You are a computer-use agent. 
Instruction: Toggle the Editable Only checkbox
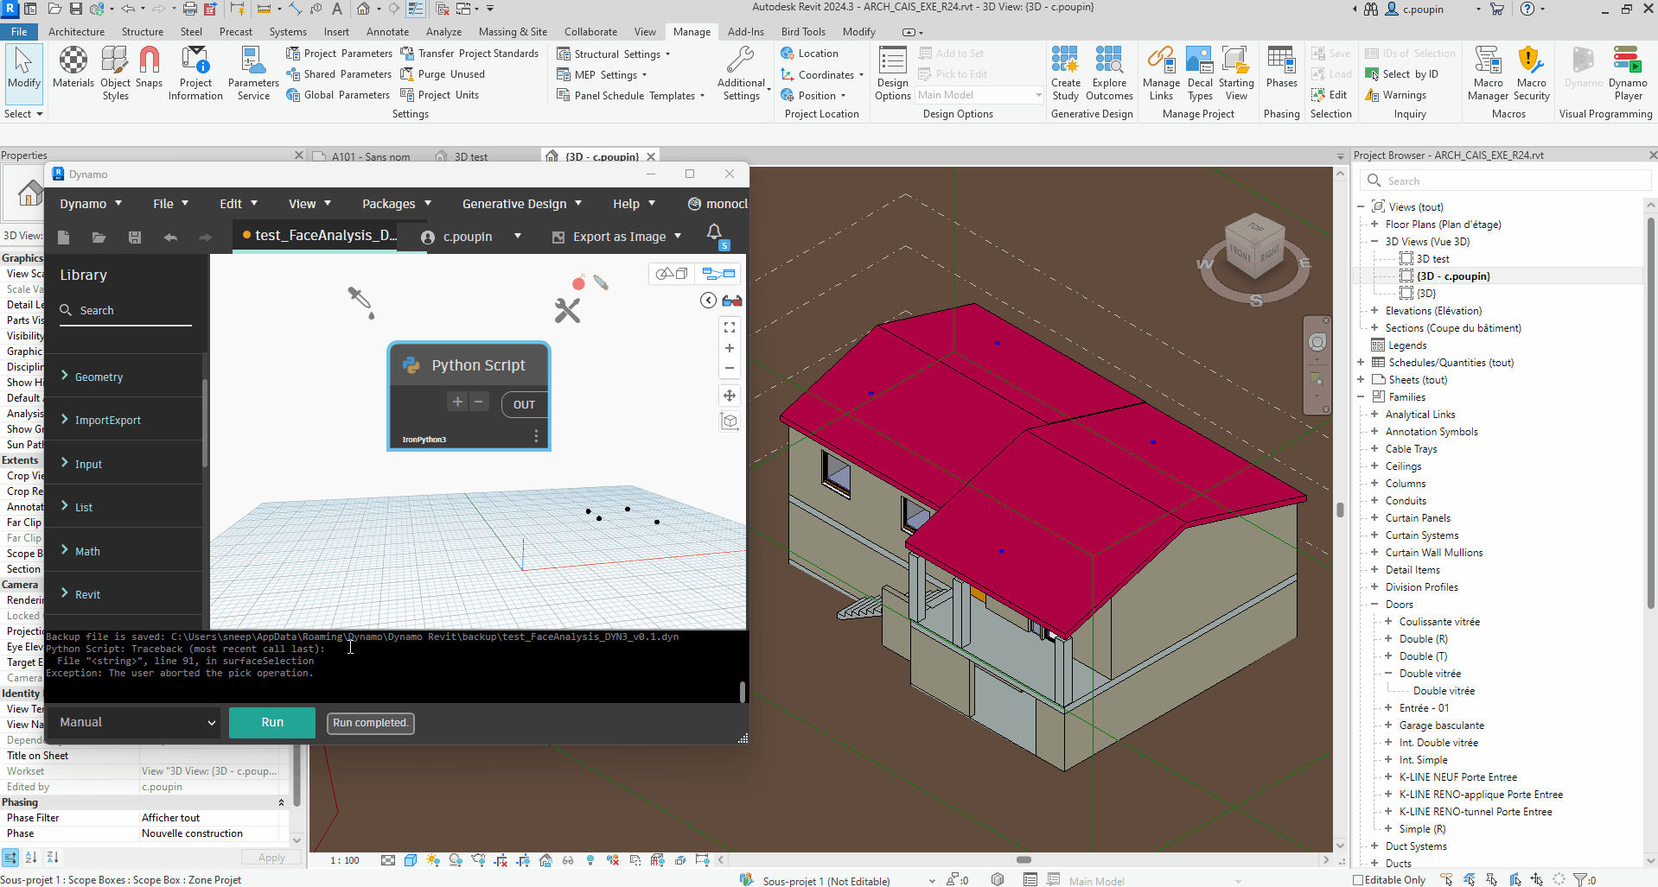pos(1358,880)
